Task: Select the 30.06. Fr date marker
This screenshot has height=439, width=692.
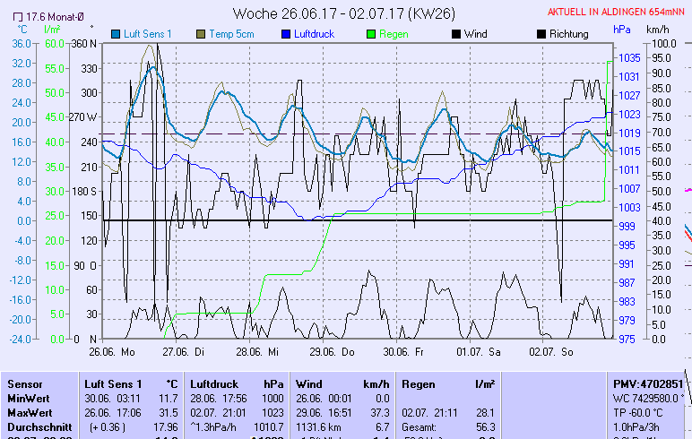Action: click(402, 353)
